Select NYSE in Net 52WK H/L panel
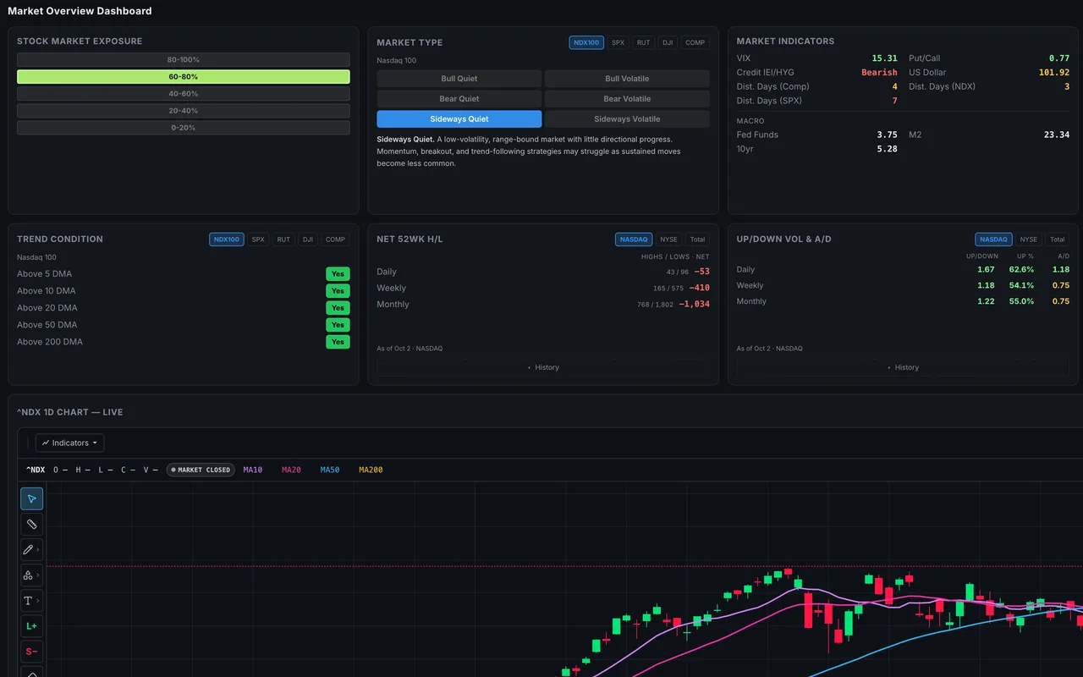1083x677 pixels. pyautogui.click(x=668, y=239)
